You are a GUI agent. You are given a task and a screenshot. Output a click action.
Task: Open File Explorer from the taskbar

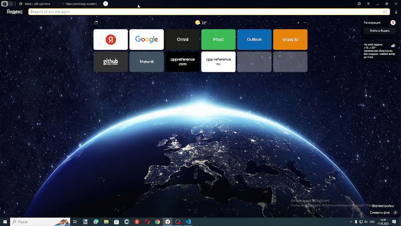tap(106, 222)
